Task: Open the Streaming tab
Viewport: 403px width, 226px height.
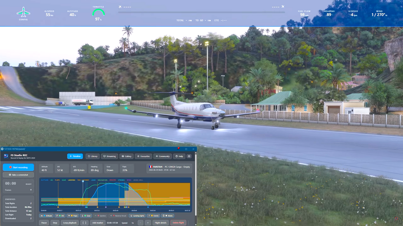Action: 109,156
